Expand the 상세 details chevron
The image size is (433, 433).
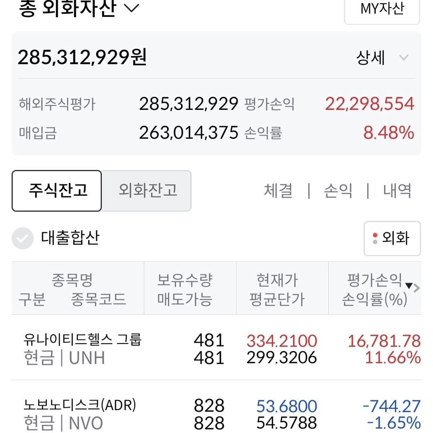403,58
